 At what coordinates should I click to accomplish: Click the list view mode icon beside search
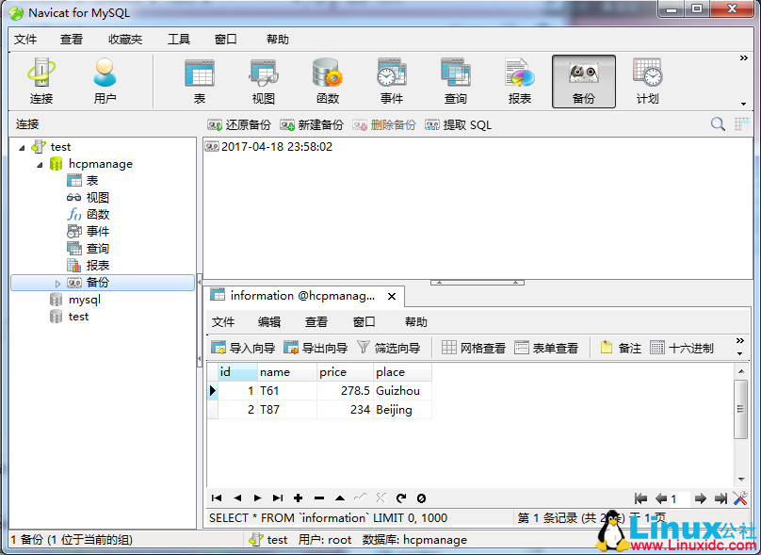click(741, 124)
